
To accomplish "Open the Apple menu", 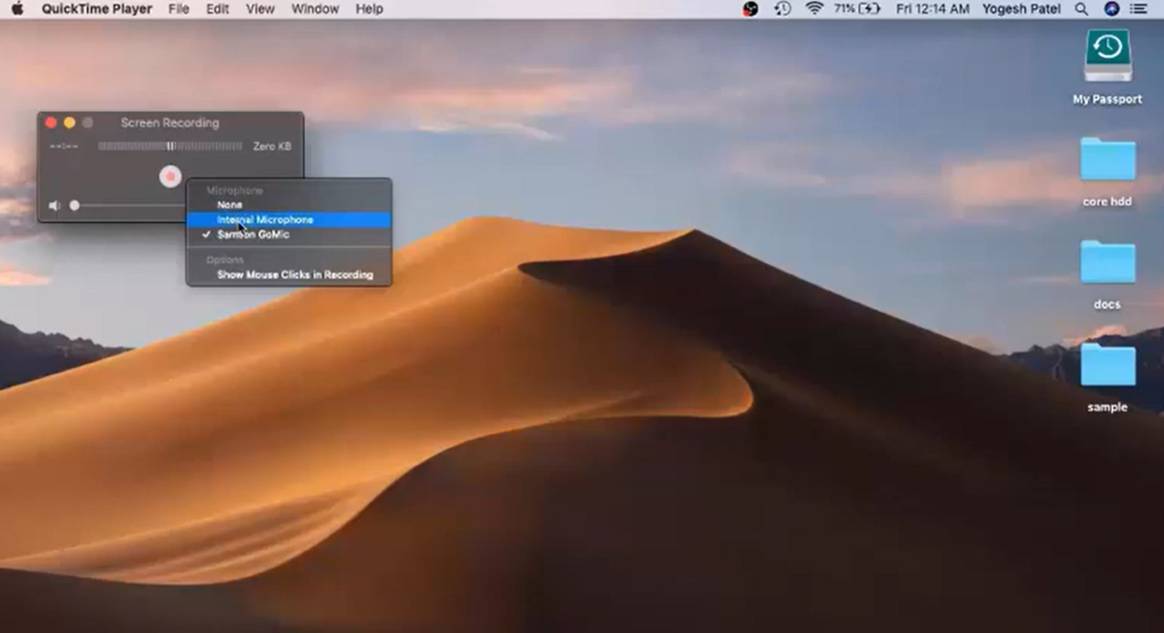I will point(16,8).
